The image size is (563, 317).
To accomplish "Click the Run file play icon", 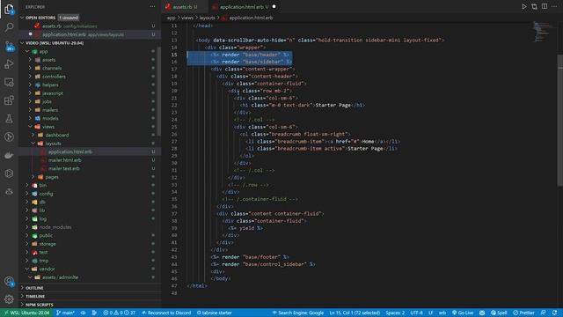I will [524, 6].
